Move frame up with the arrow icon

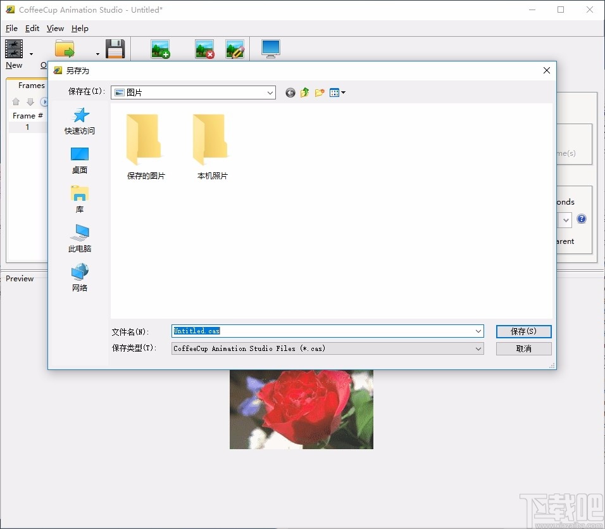click(16, 101)
